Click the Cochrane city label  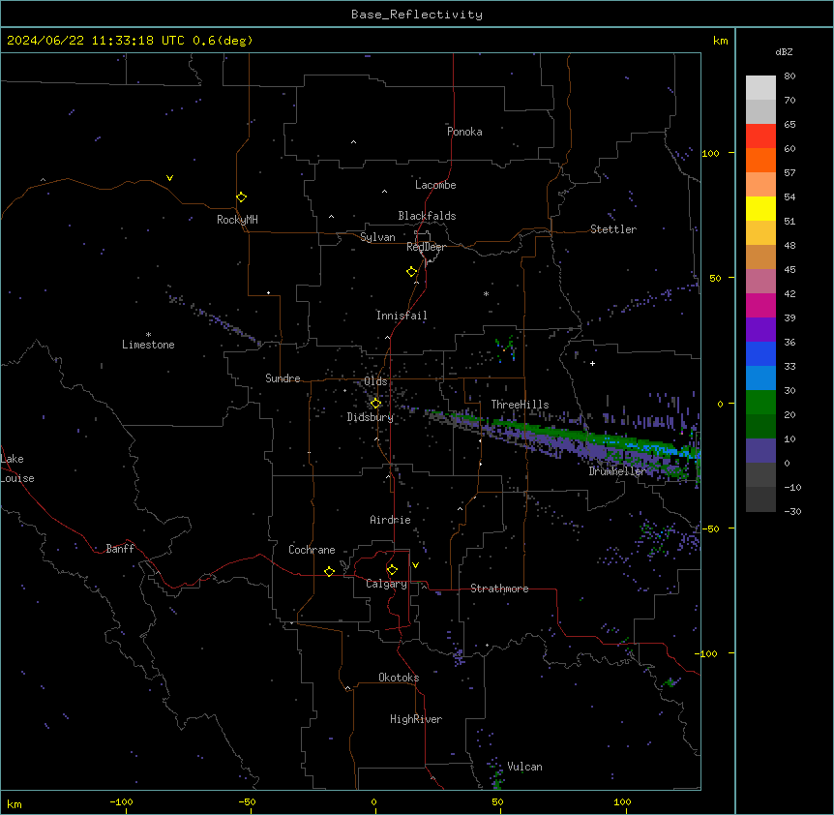pyautogui.click(x=312, y=550)
